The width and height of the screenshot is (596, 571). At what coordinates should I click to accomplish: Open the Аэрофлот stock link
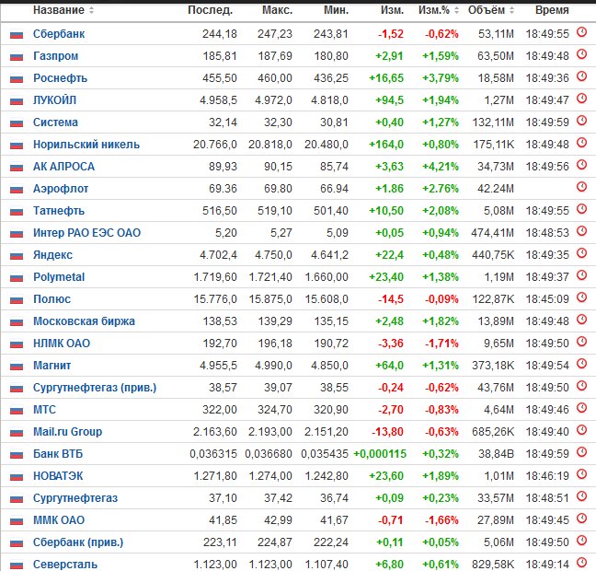point(61,189)
